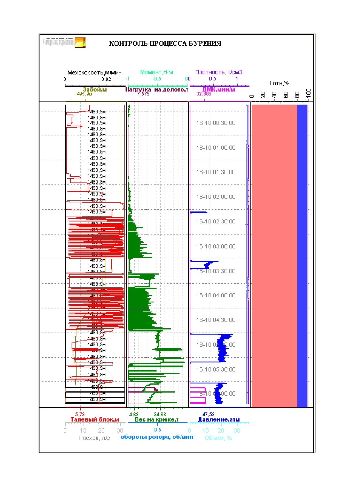Select the '32,888' ДМК value
The image size is (352, 498).
[204, 94]
